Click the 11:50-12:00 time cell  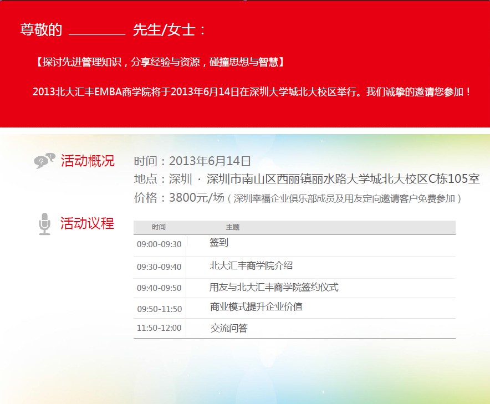160,328
